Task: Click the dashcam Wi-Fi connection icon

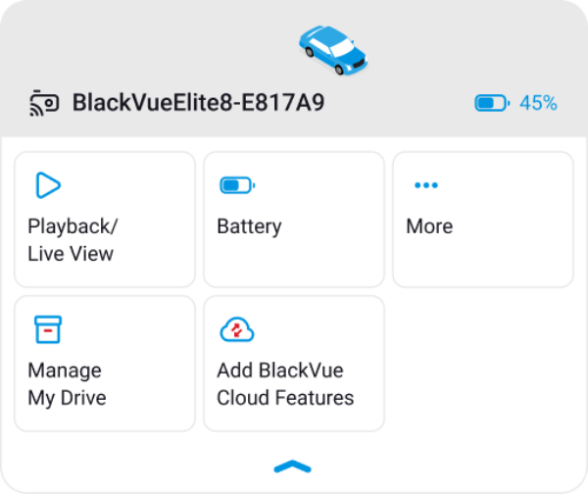Action: (x=44, y=103)
